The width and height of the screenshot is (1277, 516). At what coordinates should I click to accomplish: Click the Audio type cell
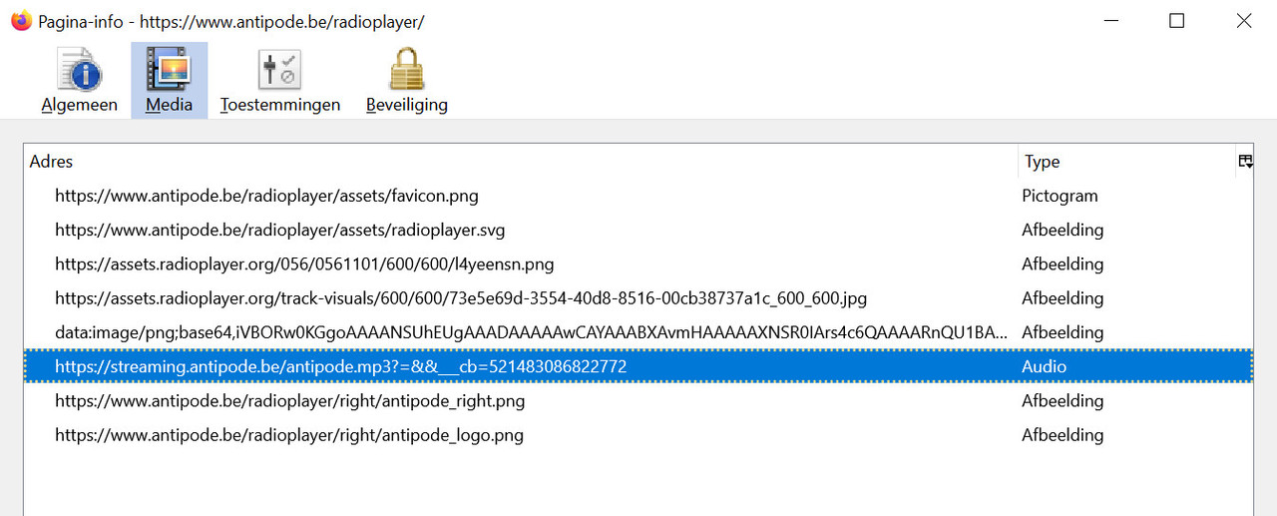pos(1044,366)
